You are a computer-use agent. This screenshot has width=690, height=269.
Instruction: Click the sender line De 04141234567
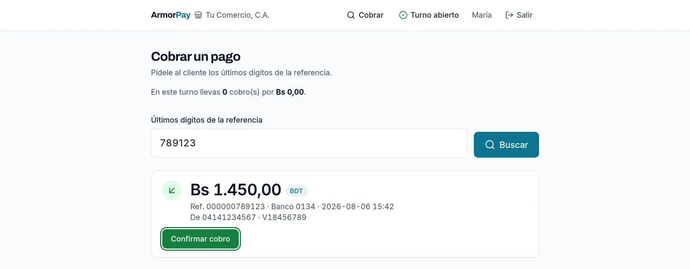tap(249, 217)
